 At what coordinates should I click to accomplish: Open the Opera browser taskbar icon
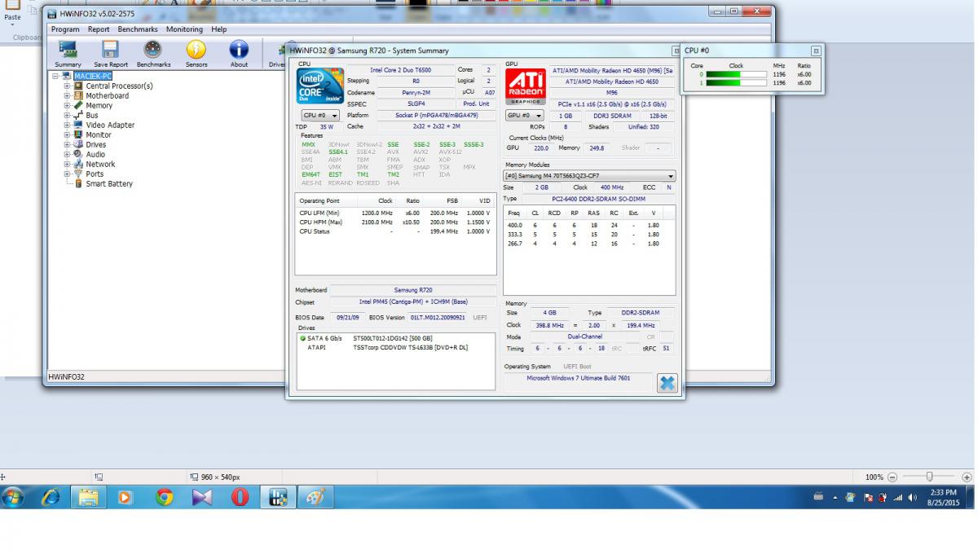coord(240,496)
